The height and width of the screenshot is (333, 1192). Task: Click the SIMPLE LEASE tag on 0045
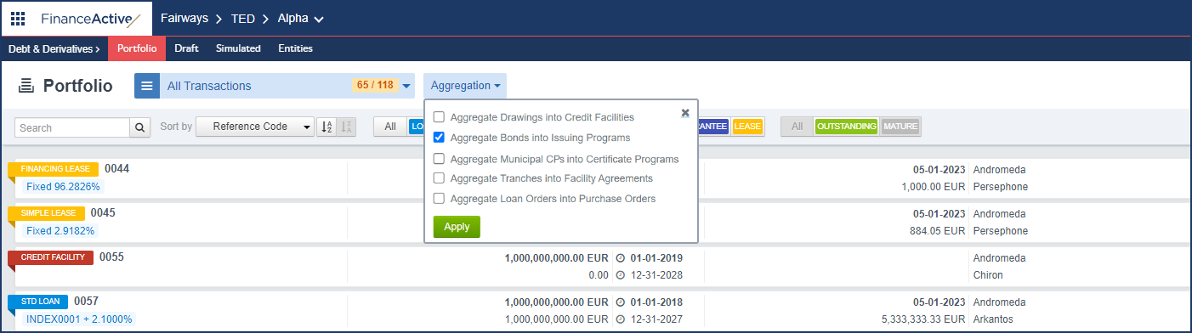(47, 213)
